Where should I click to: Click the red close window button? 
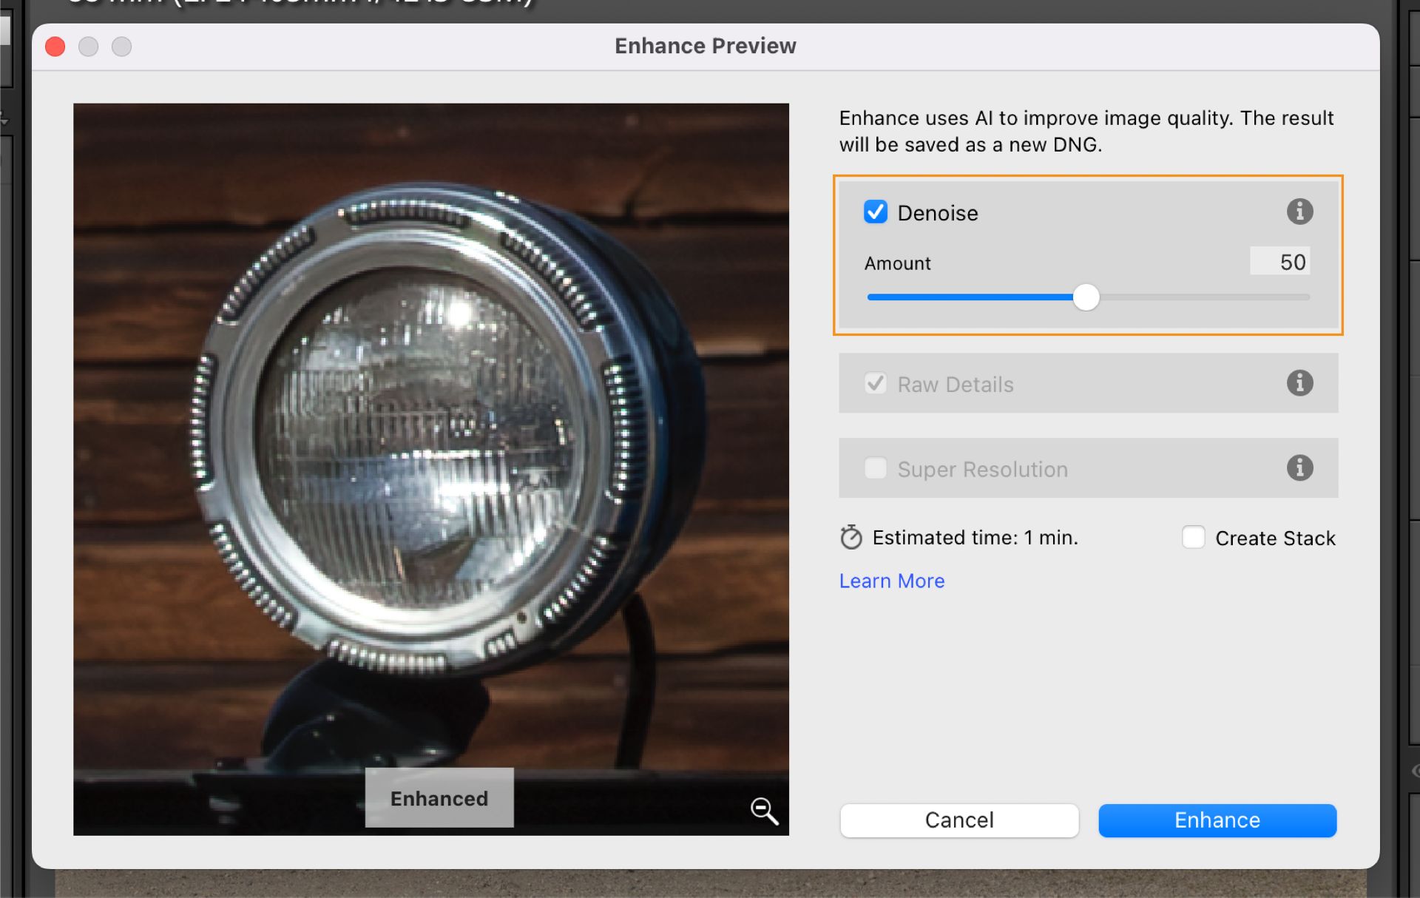click(x=54, y=46)
